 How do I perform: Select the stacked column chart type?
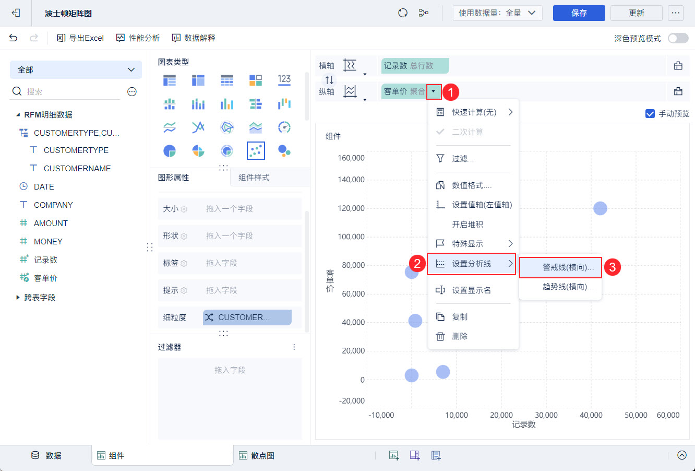pos(198,103)
